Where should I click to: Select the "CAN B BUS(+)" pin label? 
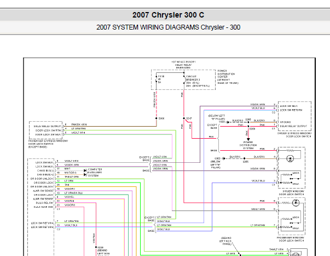coord(45,175)
